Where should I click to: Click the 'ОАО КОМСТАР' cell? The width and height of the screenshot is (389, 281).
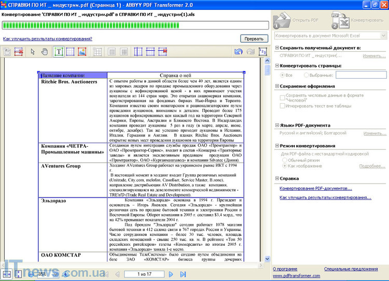click(73, 257)
